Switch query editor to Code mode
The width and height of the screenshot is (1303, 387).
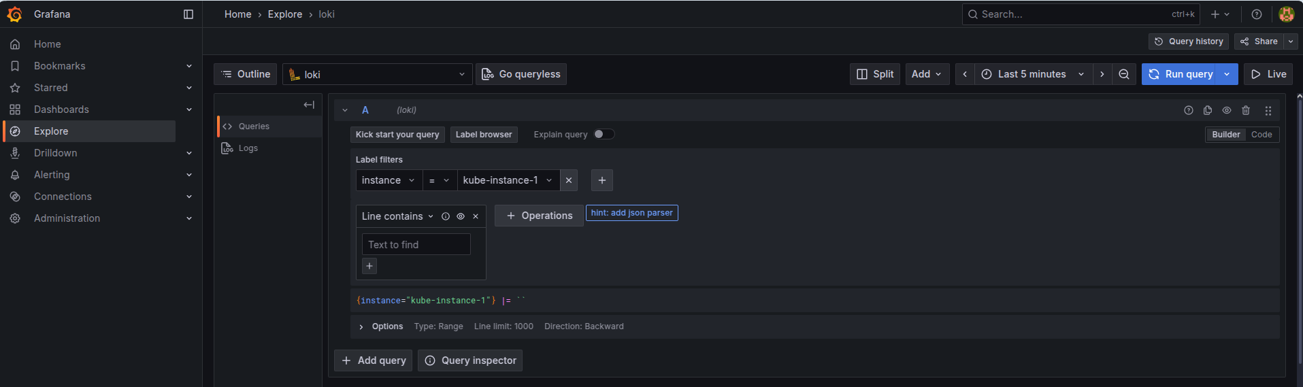[x=1261, y=135]
